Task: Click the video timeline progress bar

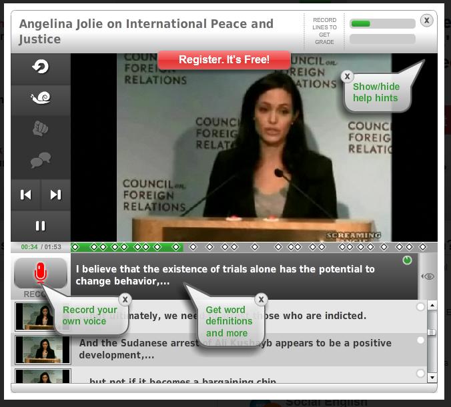Action: [x=254, y=247]
